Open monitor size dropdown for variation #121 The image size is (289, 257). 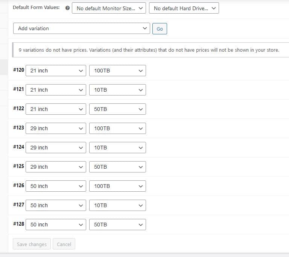pyautogui.click(x=56, y=90)
